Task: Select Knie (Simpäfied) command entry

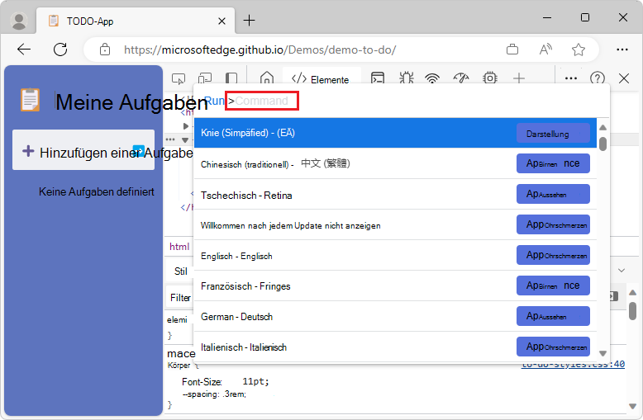Action: tap(395, 133)
